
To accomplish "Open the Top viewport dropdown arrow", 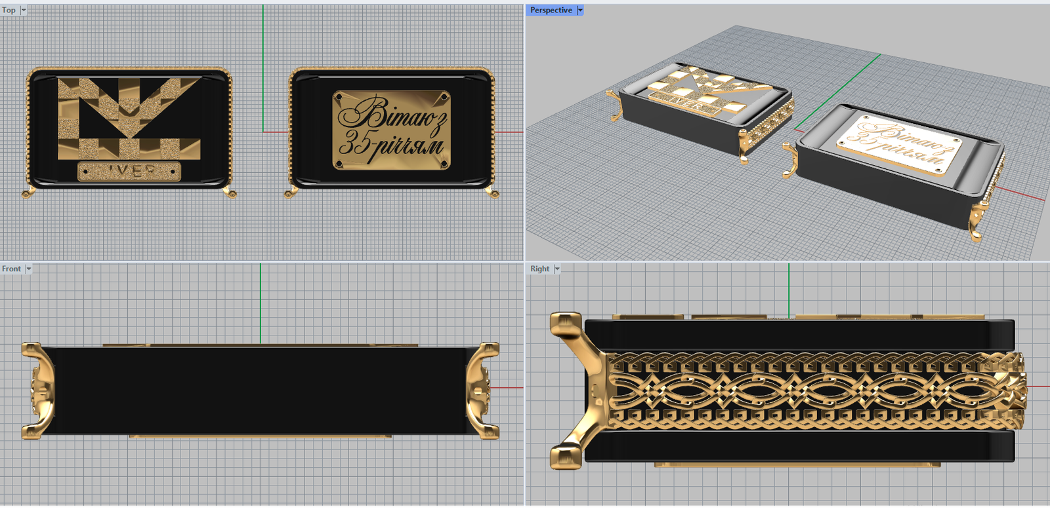I will 24,10.
